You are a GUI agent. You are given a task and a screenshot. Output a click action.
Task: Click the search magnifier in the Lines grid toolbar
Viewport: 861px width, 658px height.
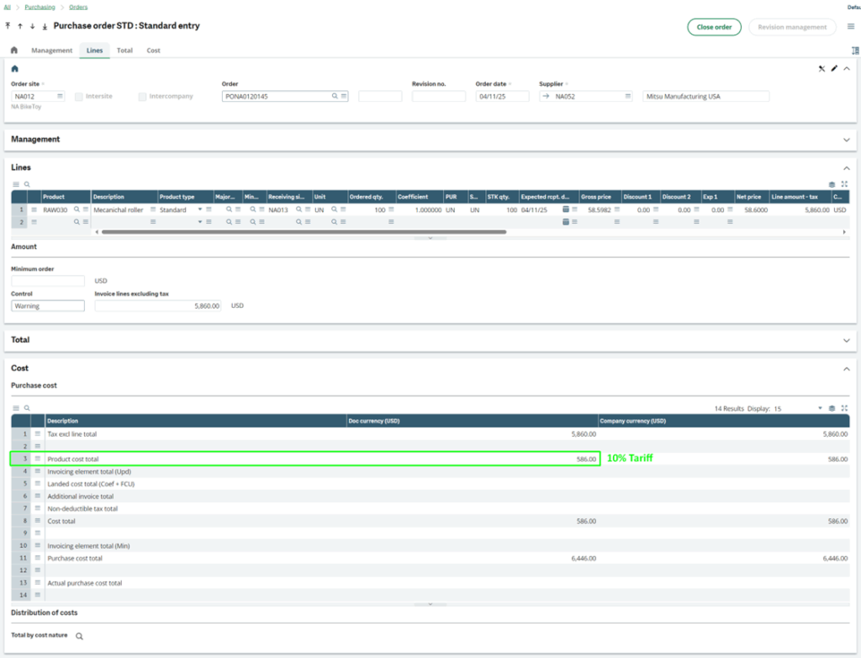click(x=28, y=184)
